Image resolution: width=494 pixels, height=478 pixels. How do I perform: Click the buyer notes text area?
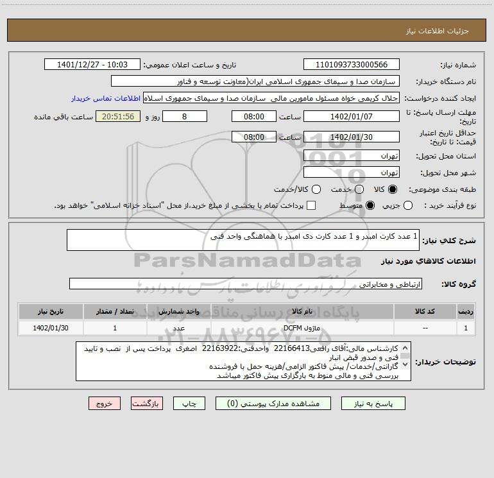click(x=243, y=361)
